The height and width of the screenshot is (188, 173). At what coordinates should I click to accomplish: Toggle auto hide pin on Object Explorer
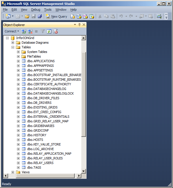pos(80,25)
